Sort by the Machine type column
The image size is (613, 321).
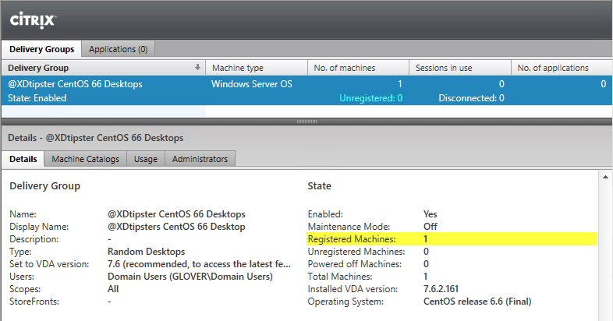[x=257, y=68]
